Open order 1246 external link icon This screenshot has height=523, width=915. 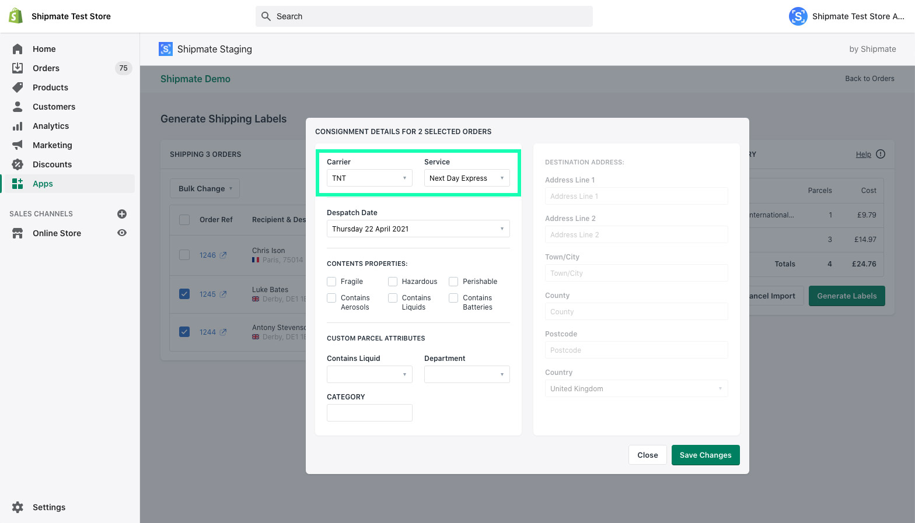point(223,255)
